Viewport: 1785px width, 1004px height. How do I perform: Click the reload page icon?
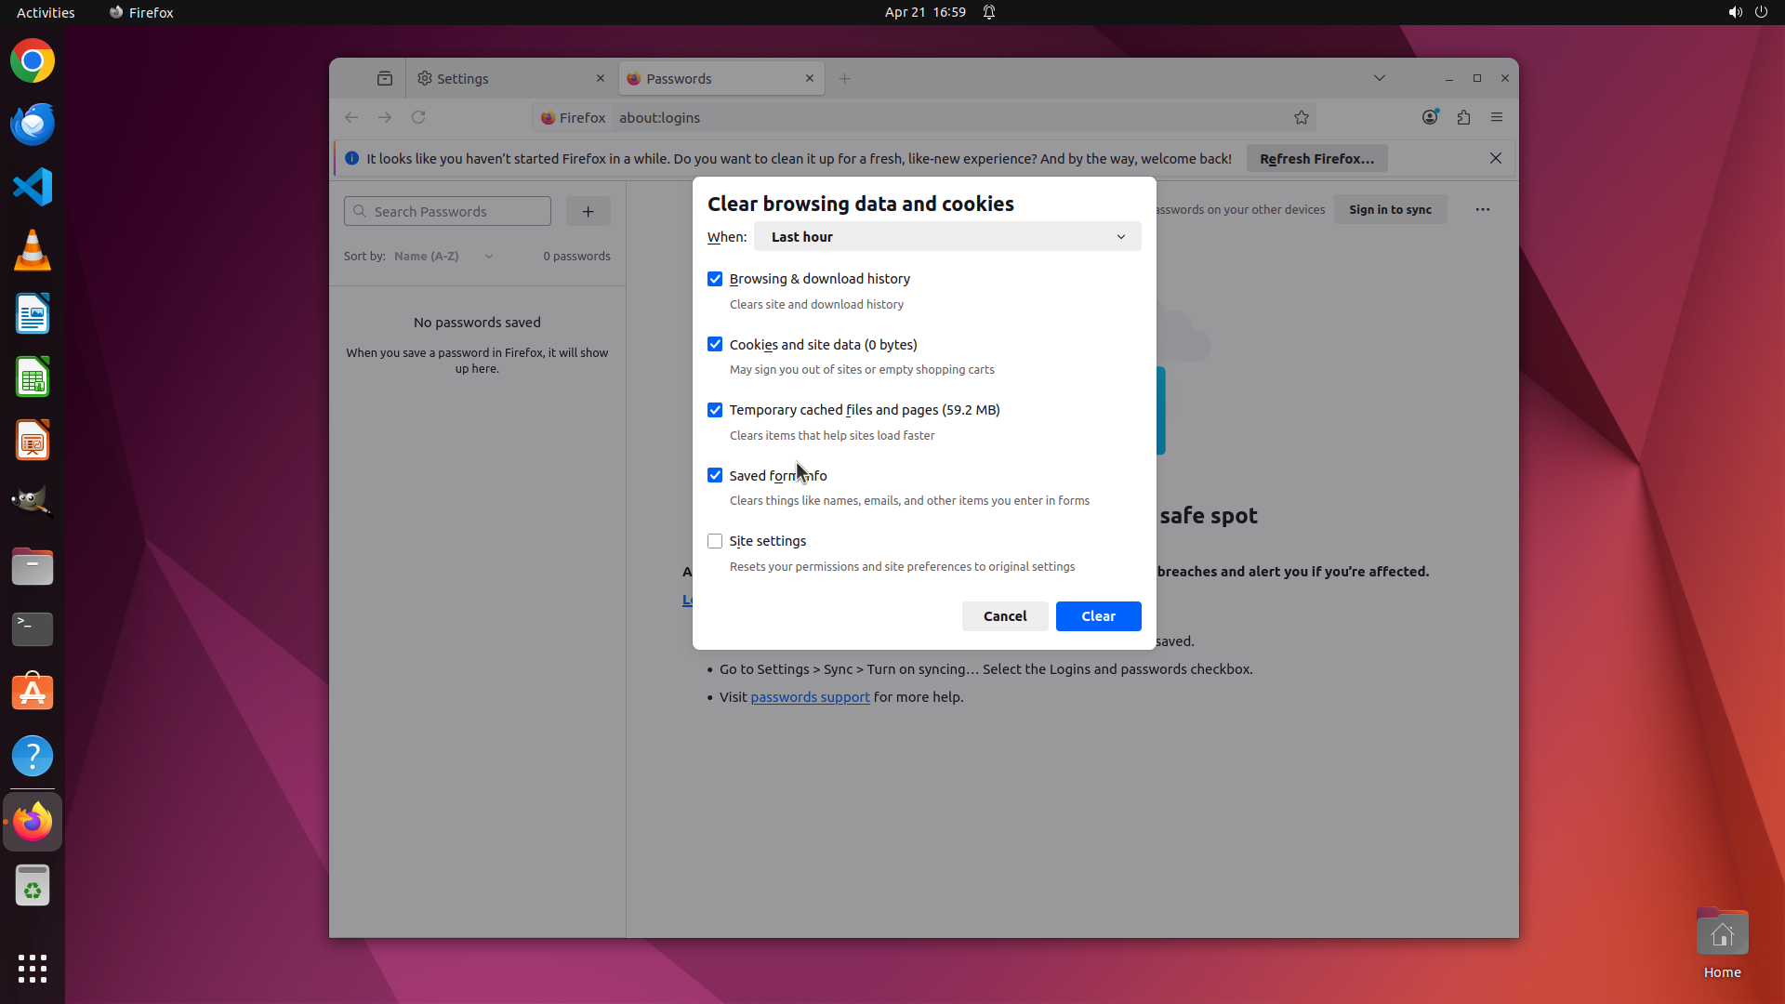pos(418,117)
